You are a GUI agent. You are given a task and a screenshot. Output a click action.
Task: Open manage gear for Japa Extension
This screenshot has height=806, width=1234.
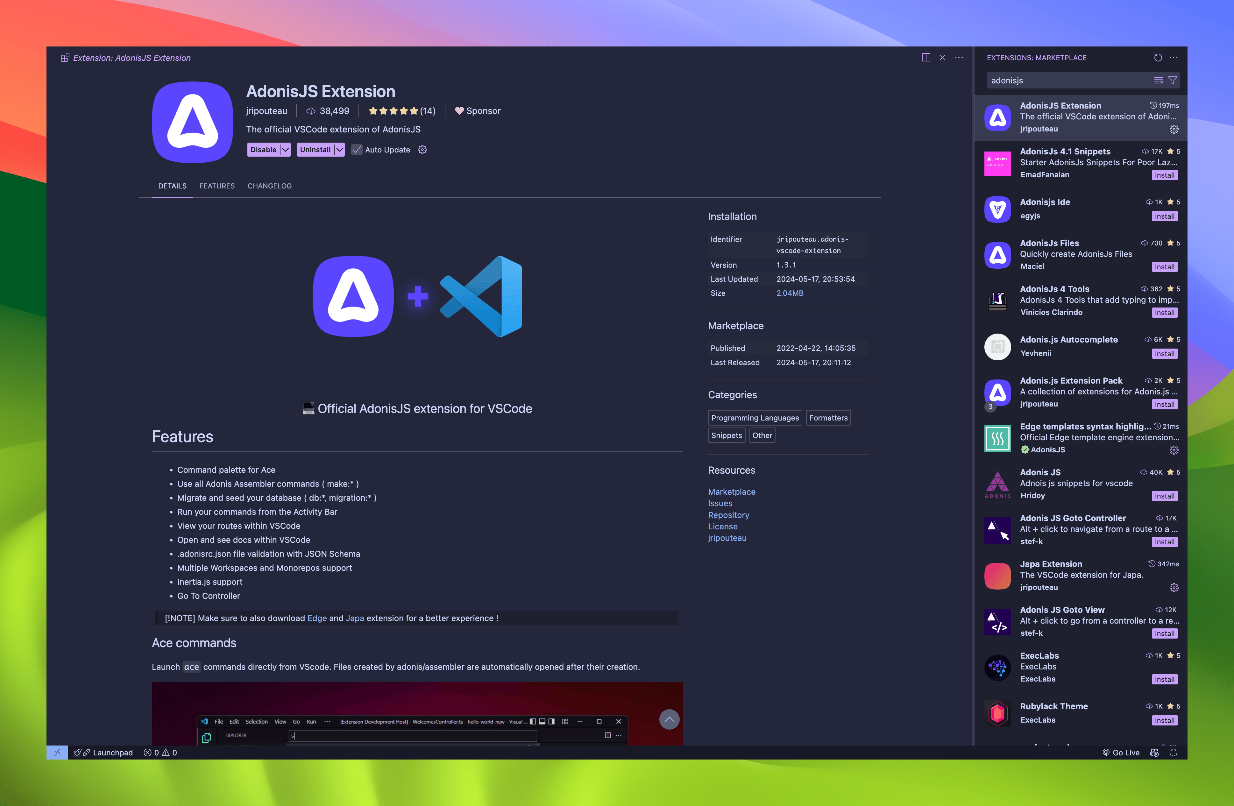tap(1174, 587)
